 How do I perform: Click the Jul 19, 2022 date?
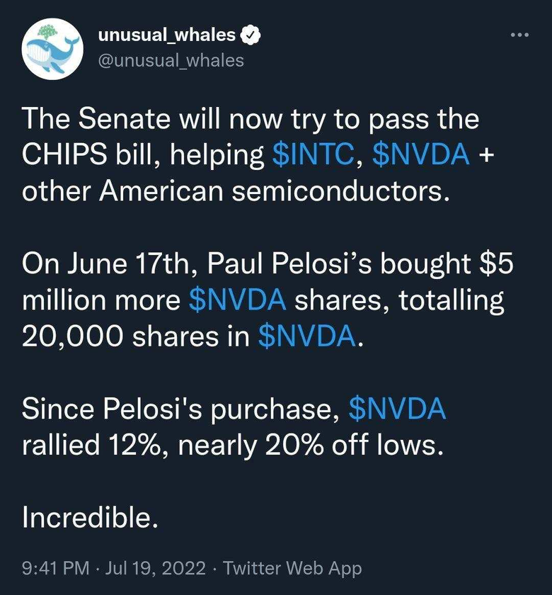155,568
